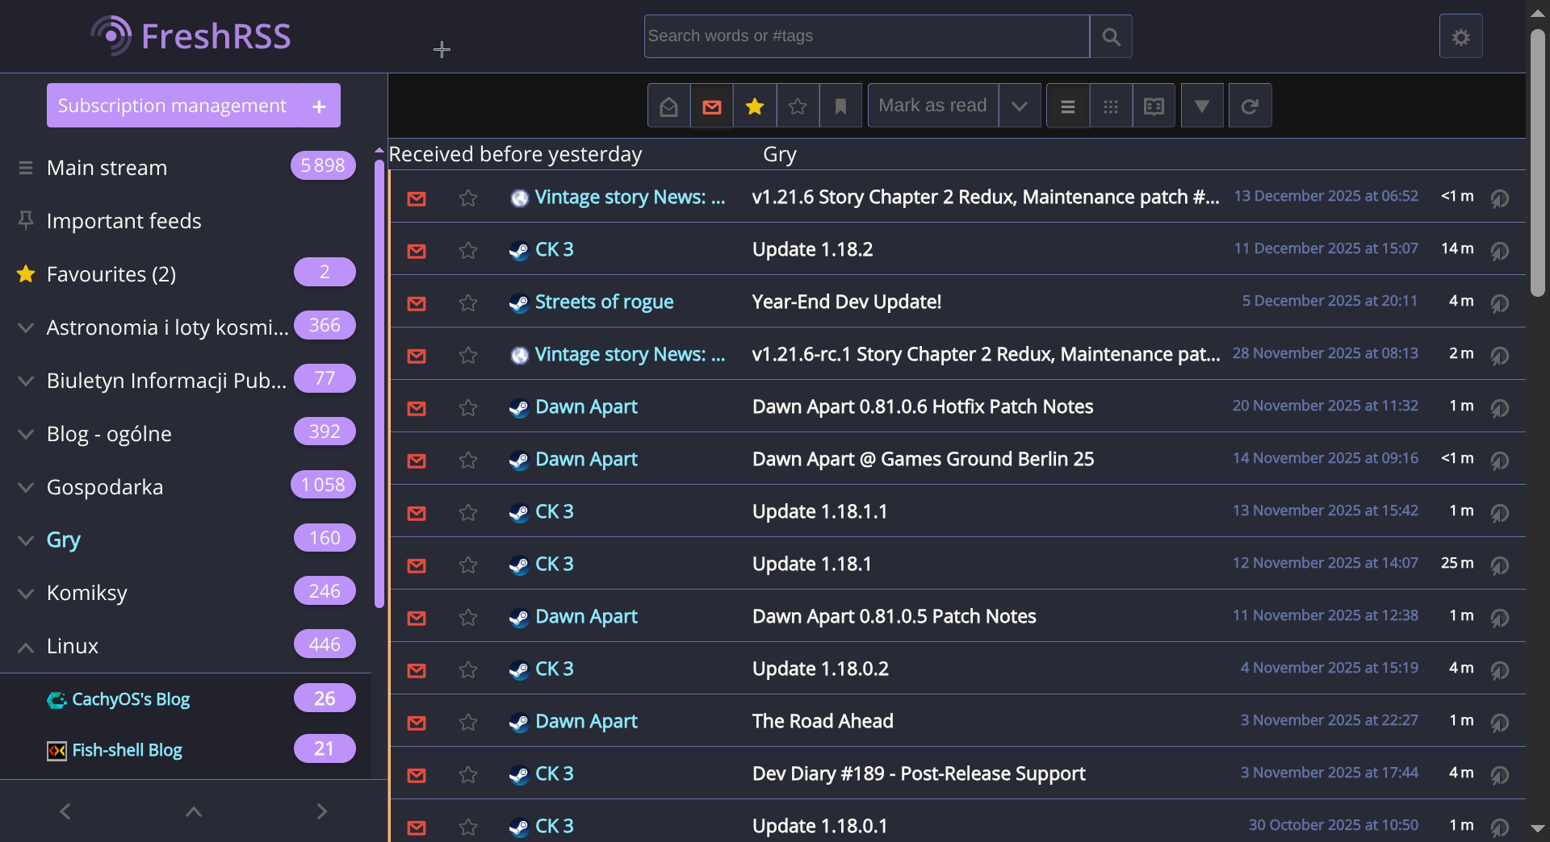Click the page vertical scrollbar thumb
The height and width of the screenshot is (842, 1550).
coord(1538,164)
